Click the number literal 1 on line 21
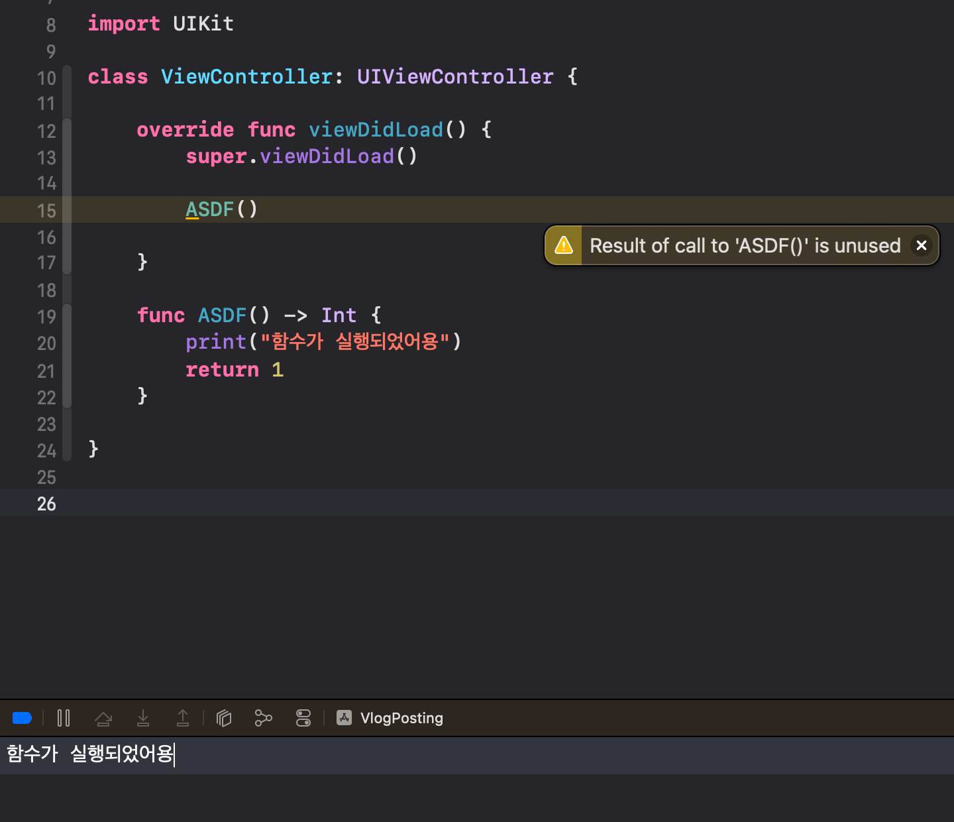Screen dimensions: 954x822 point(278,369)
